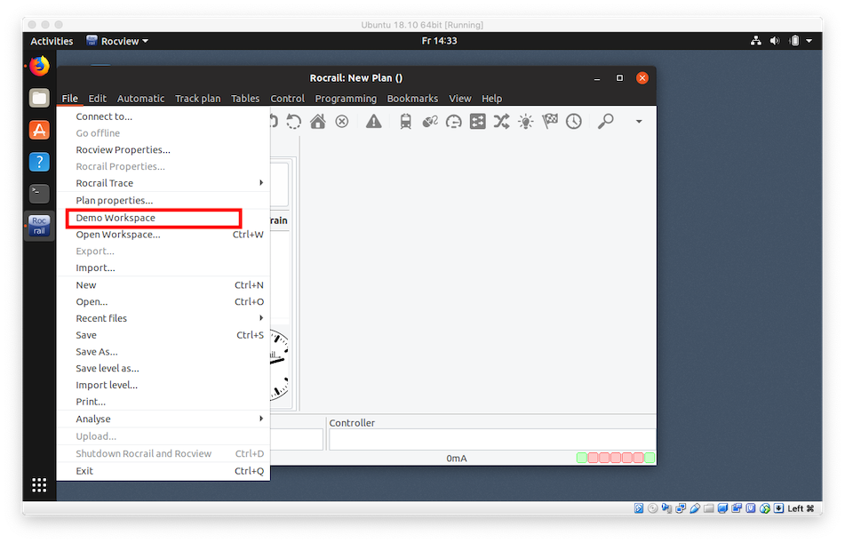Image resolution: width=845 pixels, height=543 pixels.
Task: Click the emergency warning triangle icon
Action: tap(374, 122)
